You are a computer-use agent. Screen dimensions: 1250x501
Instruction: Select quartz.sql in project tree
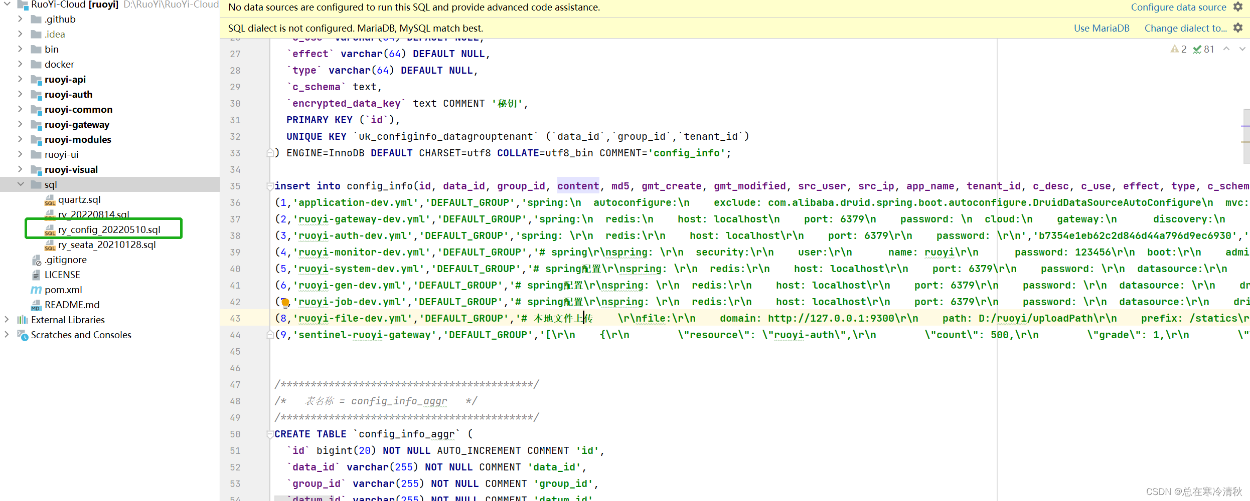click(x=79, y=199)
